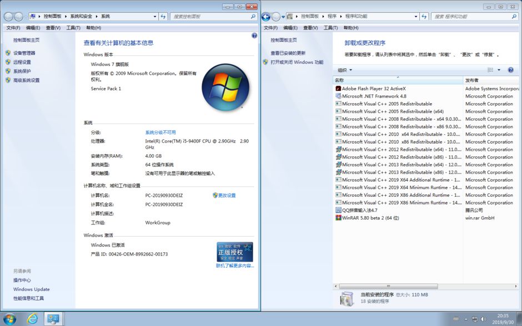Image resolution: width=522 pixels, height=326 pixels.
Task: Click the shield icon beside 打开或关闭 Windows 功能
Action: (265, 62)
